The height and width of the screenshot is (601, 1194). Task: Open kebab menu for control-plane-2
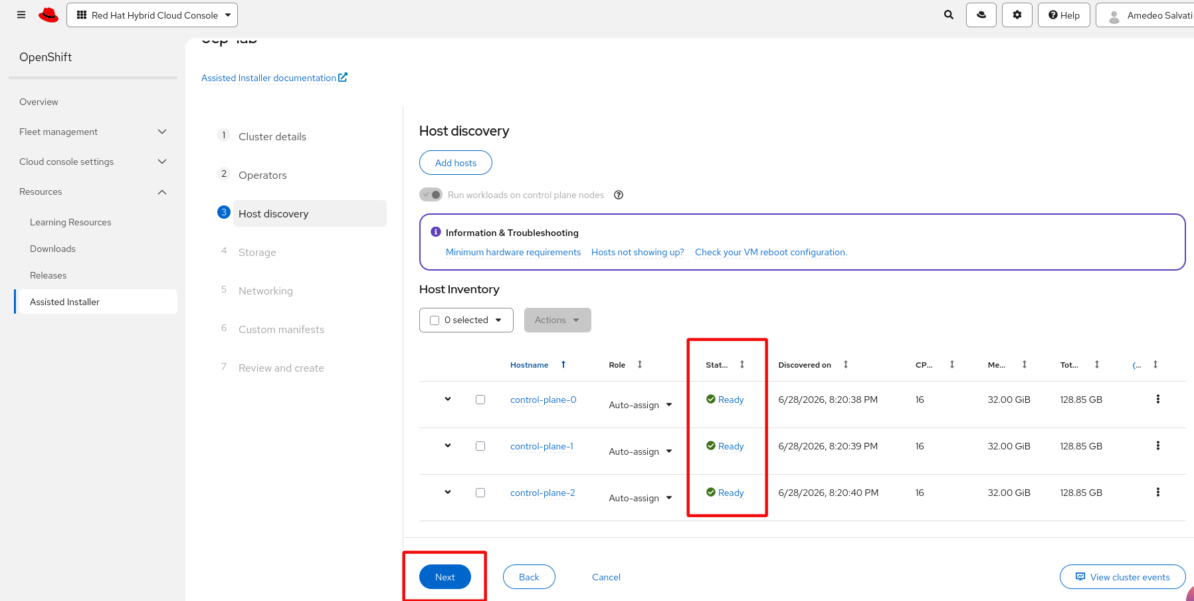point(1158,492)
